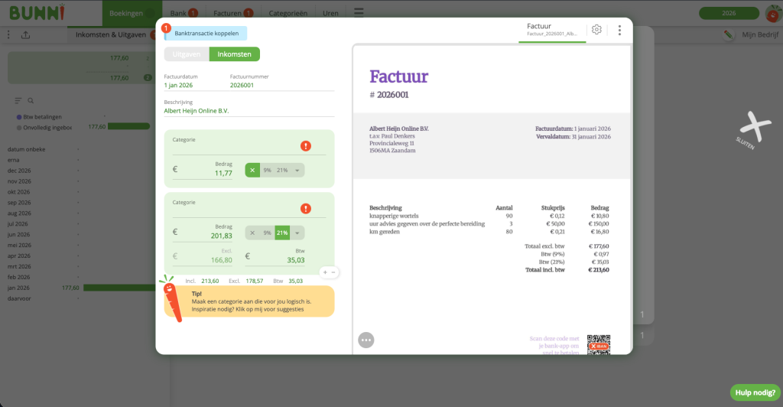783x407 pixels.
Task: Click the carrot mascot for suggestions
Action: [x=172, y=298]
